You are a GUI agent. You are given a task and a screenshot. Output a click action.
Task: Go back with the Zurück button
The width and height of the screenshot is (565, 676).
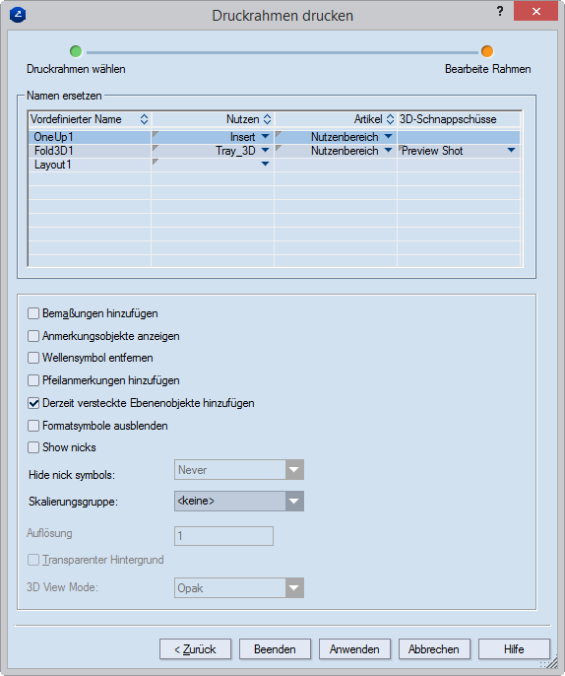point(195,649)
